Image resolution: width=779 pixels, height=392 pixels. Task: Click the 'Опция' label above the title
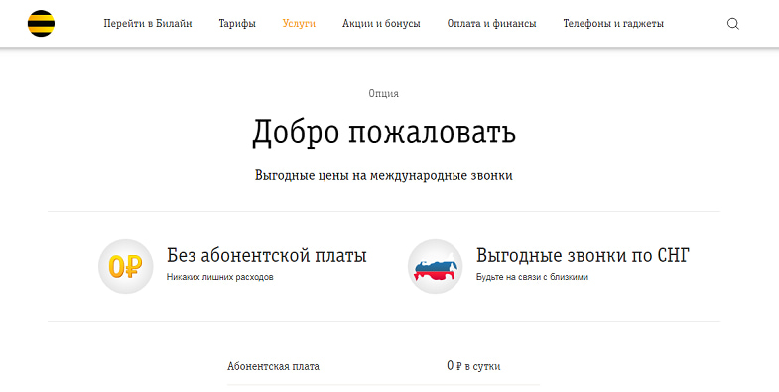(x=383, y=94)
